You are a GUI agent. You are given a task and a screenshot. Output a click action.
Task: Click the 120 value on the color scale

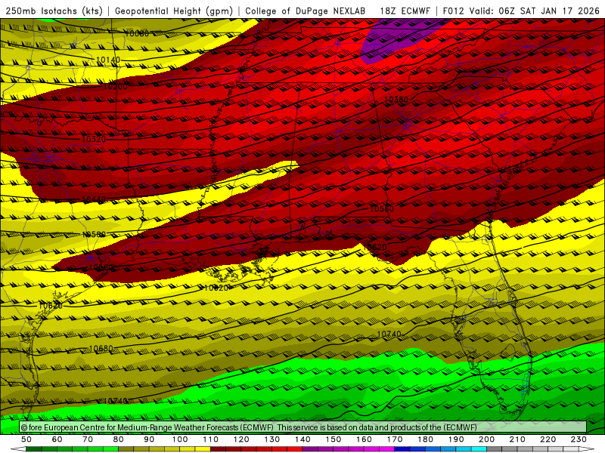point(241,439)
